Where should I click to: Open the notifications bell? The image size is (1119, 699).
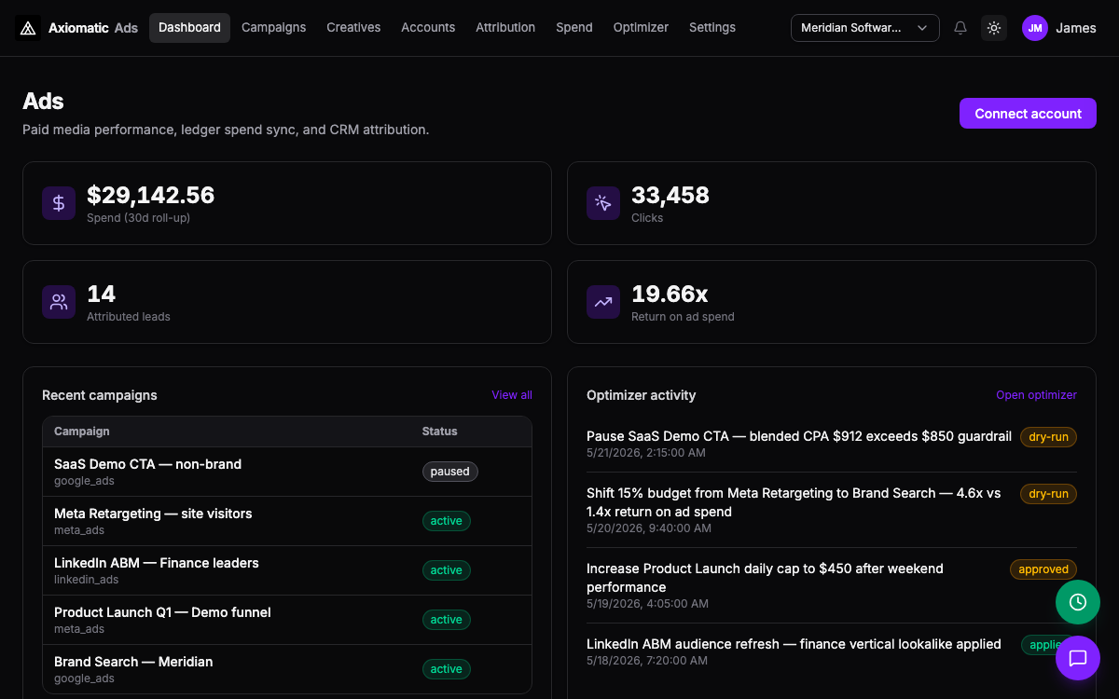[960, 28]
